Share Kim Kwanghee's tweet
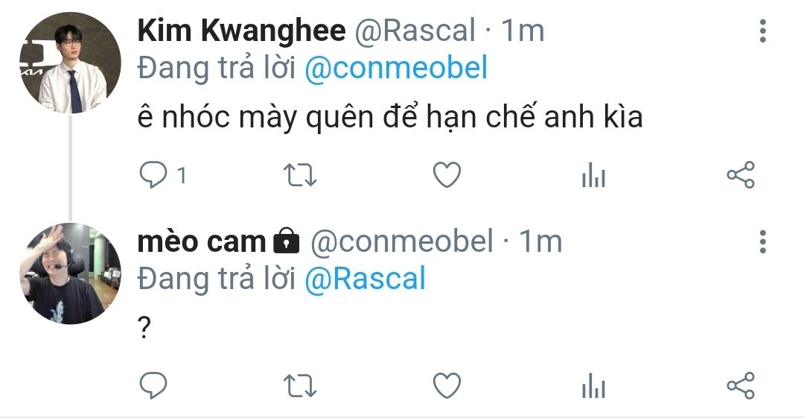Screen dimensions: 804x418 point(741,174)
